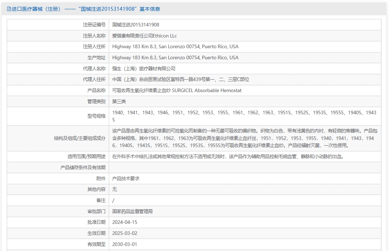Viewport: 389px width, 251px height.
Task: Click the 批准日期 label
Action: 96,222
